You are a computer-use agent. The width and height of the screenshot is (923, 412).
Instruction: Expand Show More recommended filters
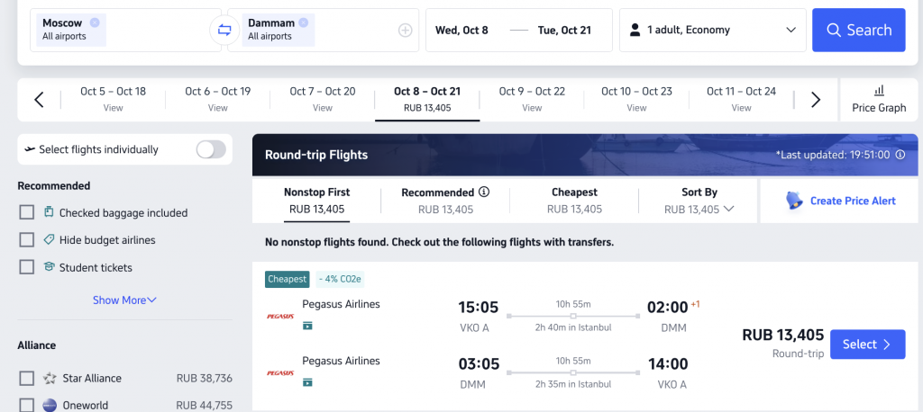124,300
